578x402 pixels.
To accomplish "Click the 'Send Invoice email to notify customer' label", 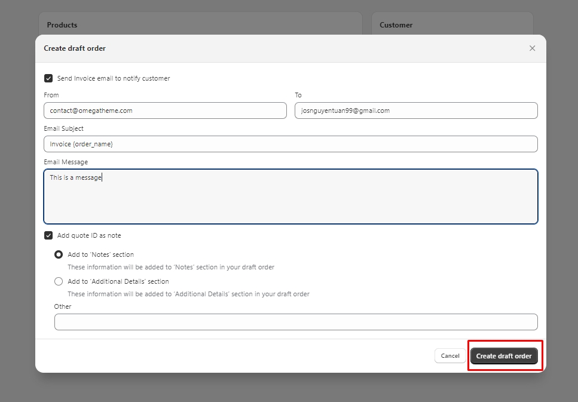I will tap(114, 78).
